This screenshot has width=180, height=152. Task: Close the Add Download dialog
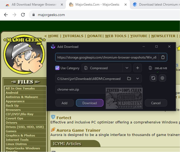point(169,46)
